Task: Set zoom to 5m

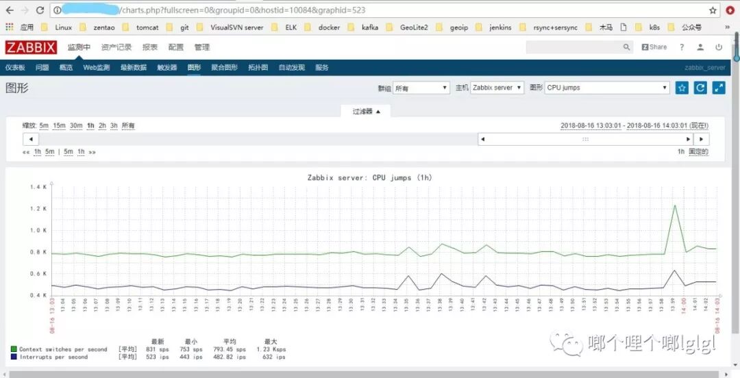Action: (x=44, y=125)
